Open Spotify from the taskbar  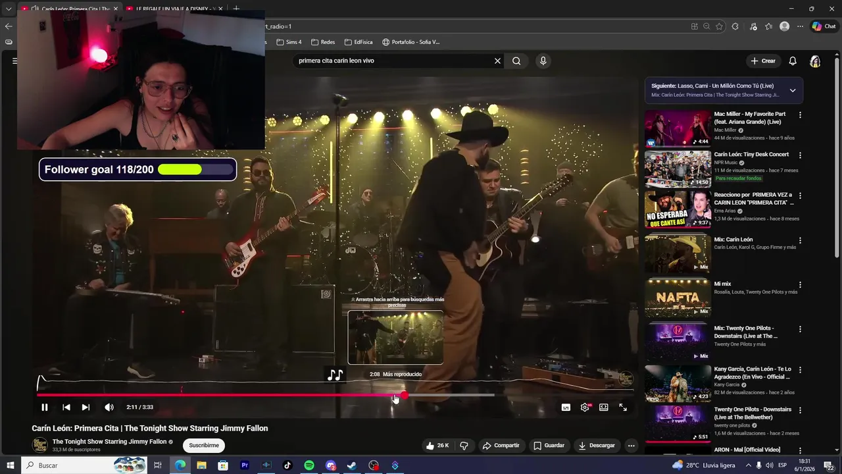309,465
